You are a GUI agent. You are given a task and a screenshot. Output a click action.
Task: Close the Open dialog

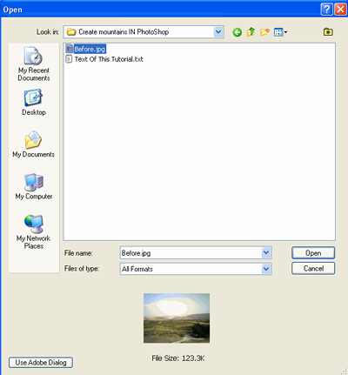coord(340,10)
